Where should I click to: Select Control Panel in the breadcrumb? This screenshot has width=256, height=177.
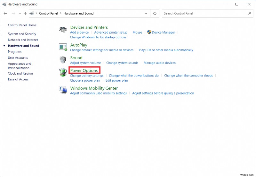[x=48, y=13]
